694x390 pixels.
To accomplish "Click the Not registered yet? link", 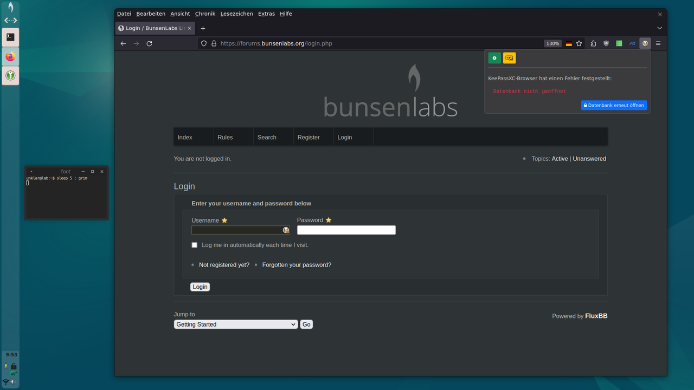I will pyautogui.click(x=224, y=265).
